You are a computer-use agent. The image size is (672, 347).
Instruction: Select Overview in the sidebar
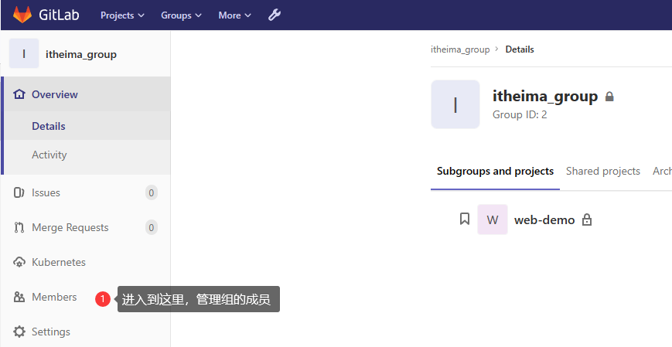click(x=86, y=94)
